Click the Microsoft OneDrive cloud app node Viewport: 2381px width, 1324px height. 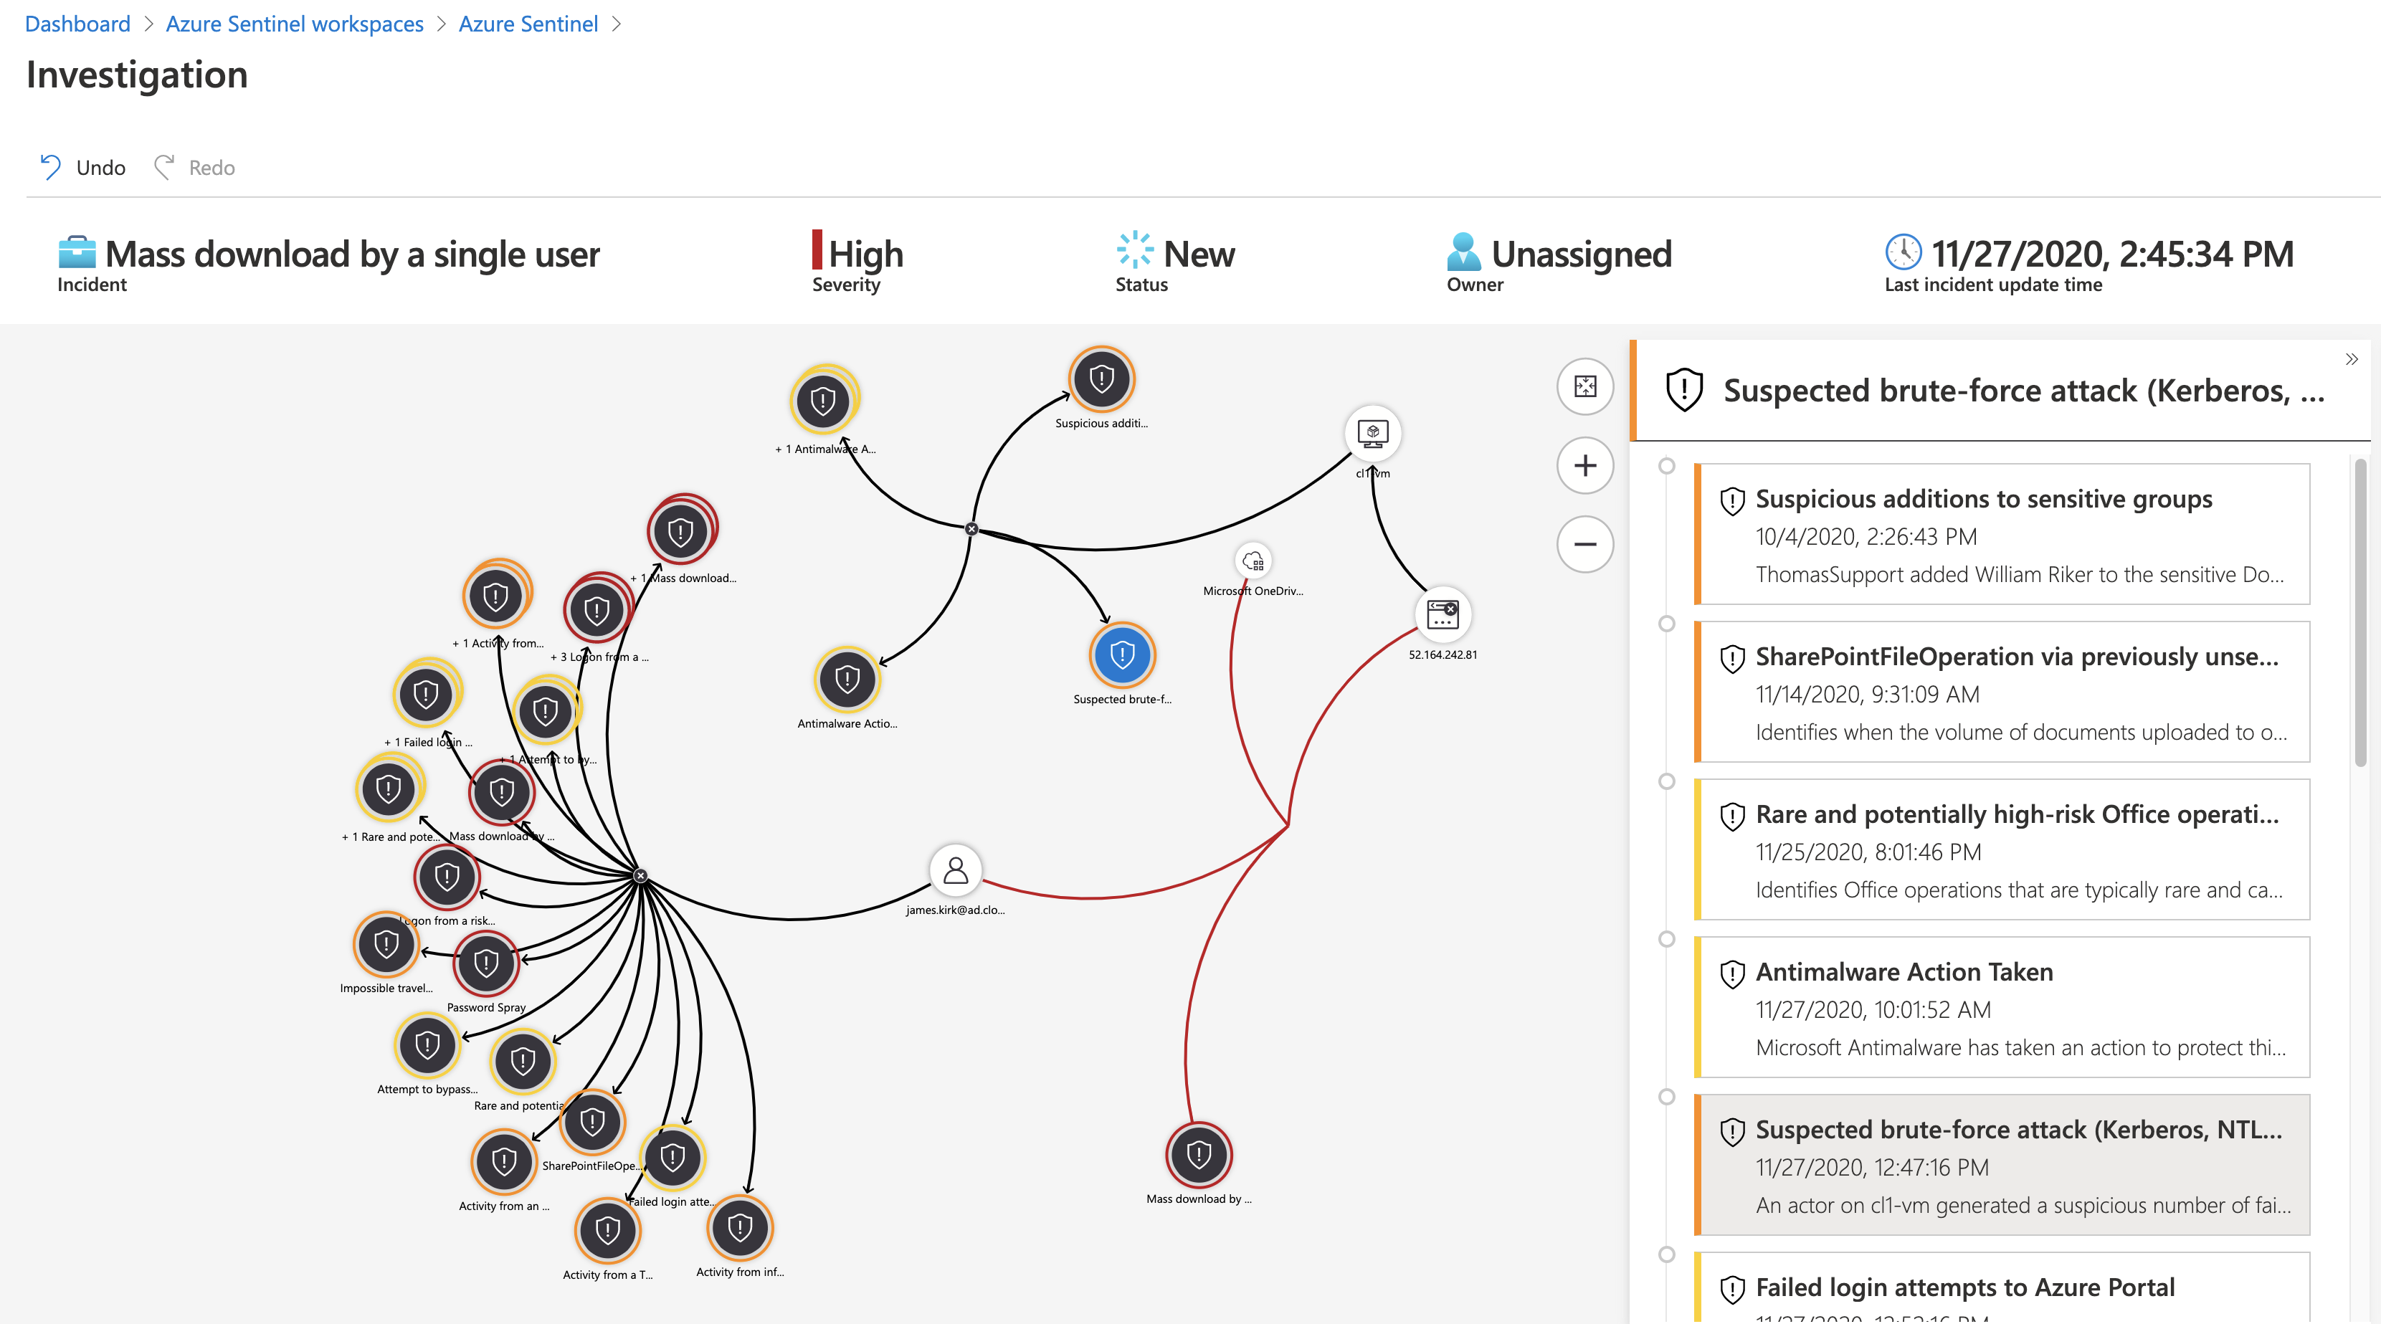[x=1253, y=561]
